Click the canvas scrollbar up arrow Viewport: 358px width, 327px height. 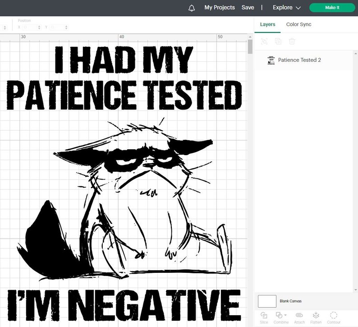[x=250, y=37]
